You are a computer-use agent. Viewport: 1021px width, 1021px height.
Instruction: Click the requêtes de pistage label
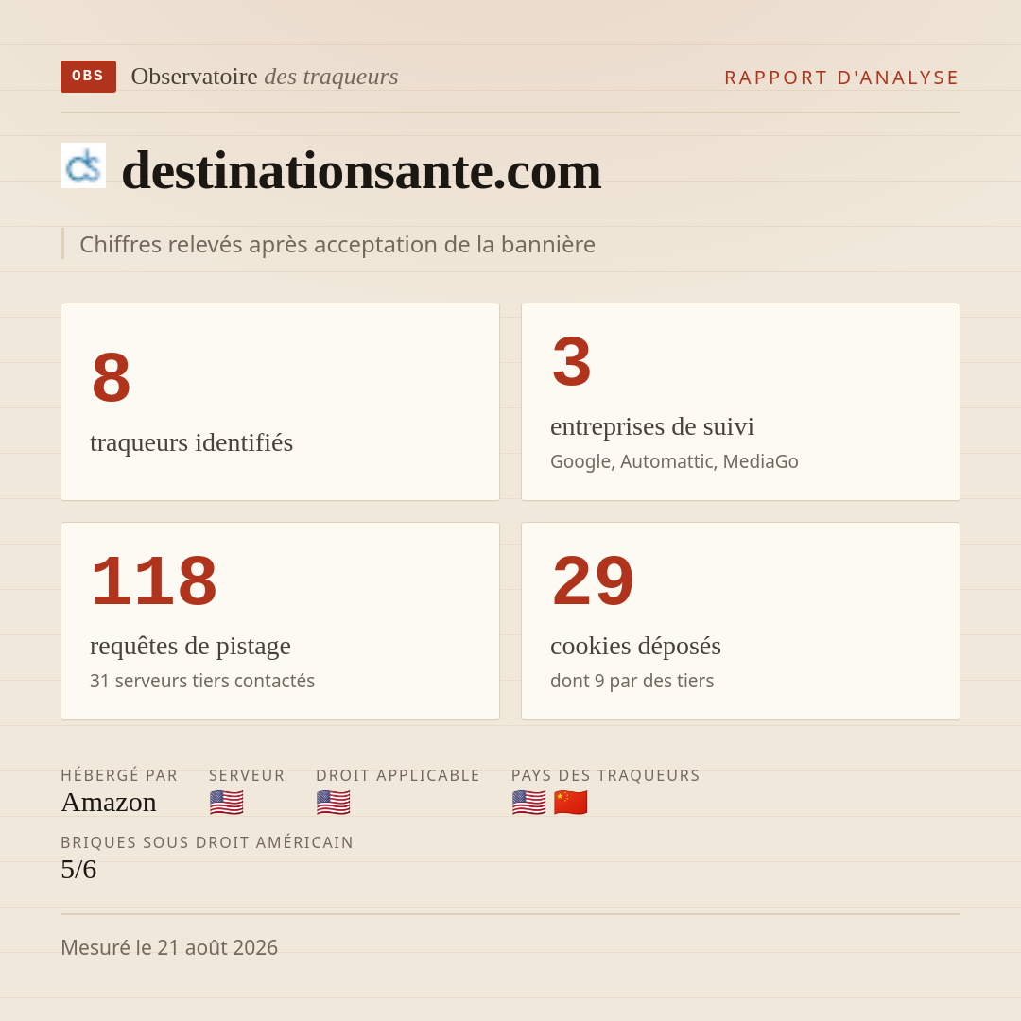[190, 646]
